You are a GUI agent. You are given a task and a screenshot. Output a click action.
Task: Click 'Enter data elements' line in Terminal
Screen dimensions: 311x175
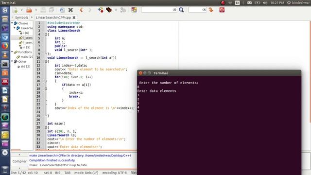156,91
